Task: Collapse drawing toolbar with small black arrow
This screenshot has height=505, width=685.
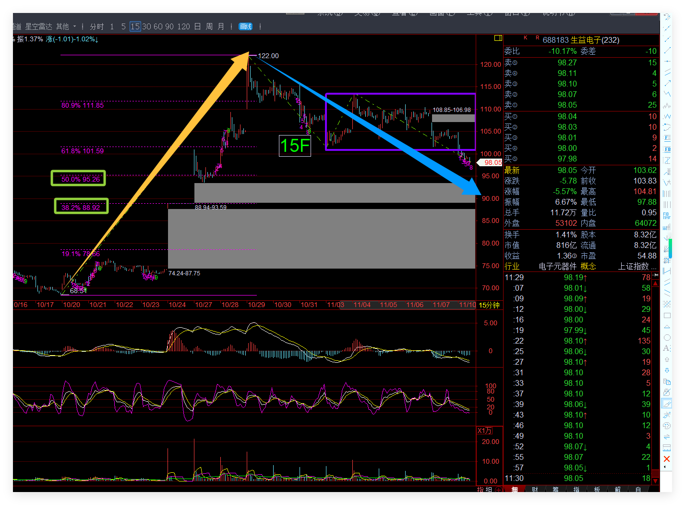Action: point(665,467)
